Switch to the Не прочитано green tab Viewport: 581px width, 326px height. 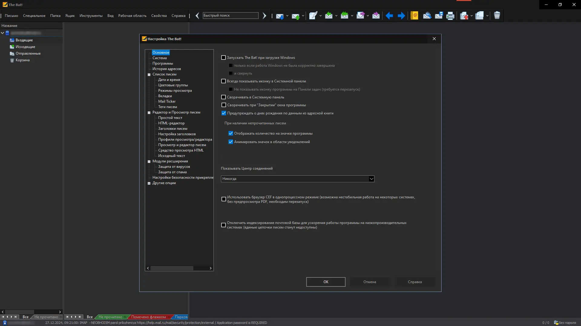[x=110, y=317]
